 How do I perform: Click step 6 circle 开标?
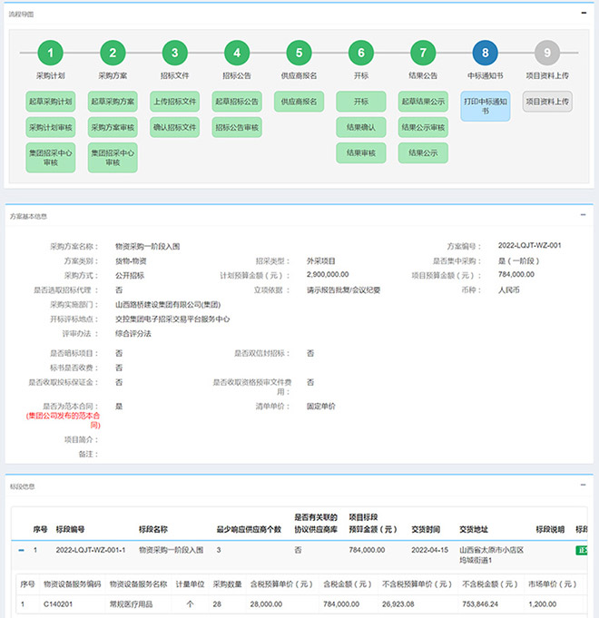[360, 54]
